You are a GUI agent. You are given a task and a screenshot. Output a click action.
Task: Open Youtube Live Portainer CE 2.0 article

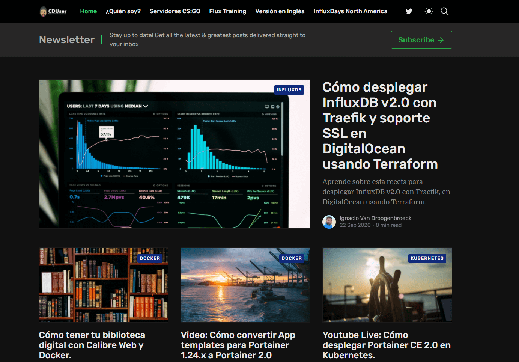tap(387, 345)
